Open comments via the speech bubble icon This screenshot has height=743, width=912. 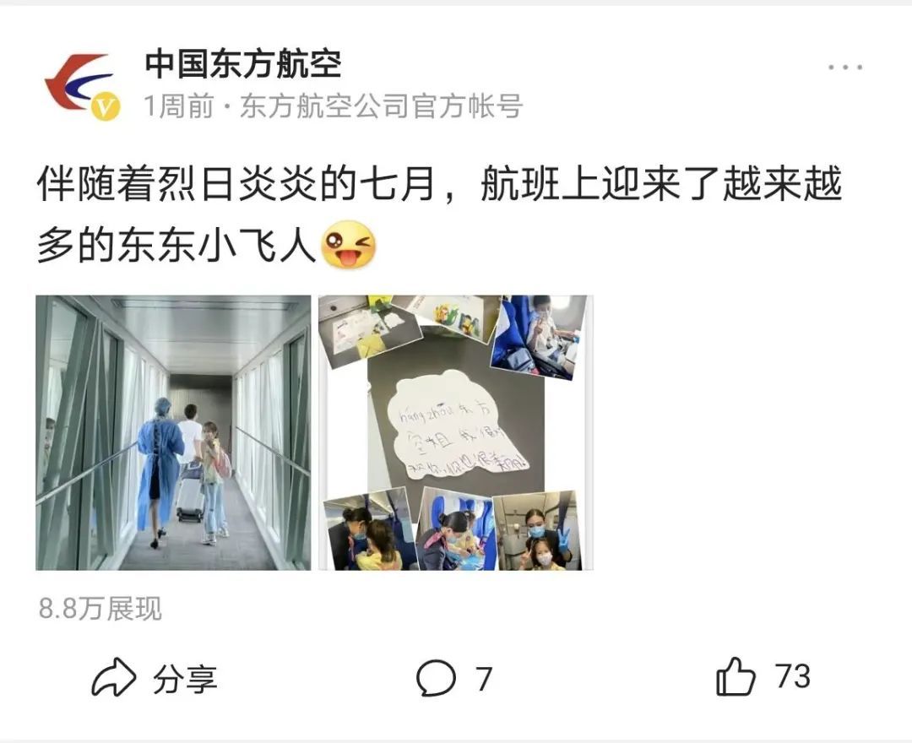[x=436, y=678]
